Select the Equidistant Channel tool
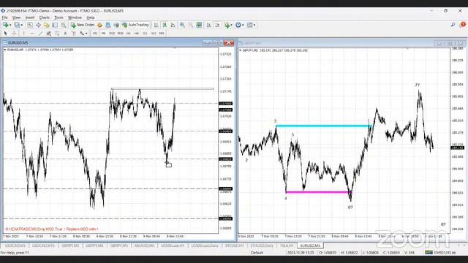 48,34
